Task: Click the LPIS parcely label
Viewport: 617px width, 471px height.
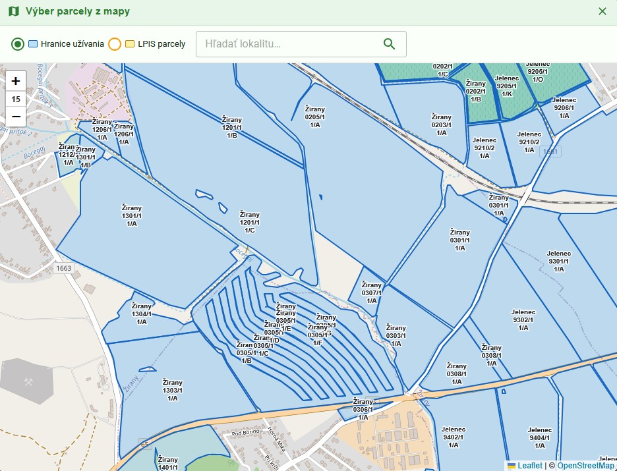Action: [x=162, y=44]
